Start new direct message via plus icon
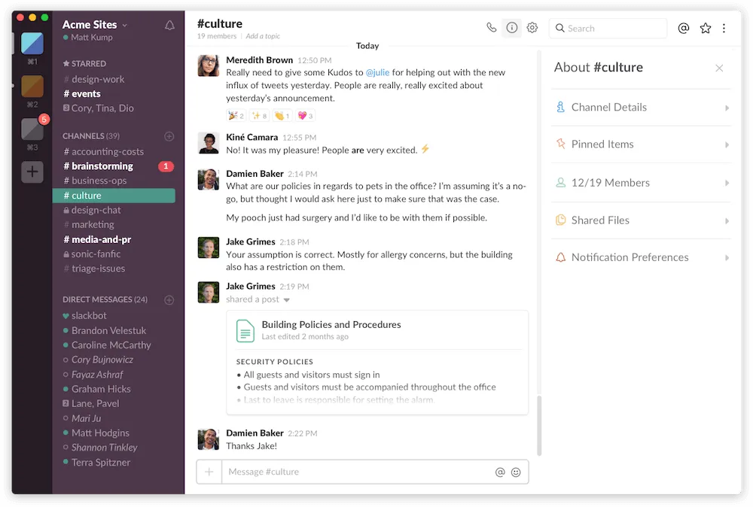The width and height of the screenshot is (753, 507). tap(169, 300)
